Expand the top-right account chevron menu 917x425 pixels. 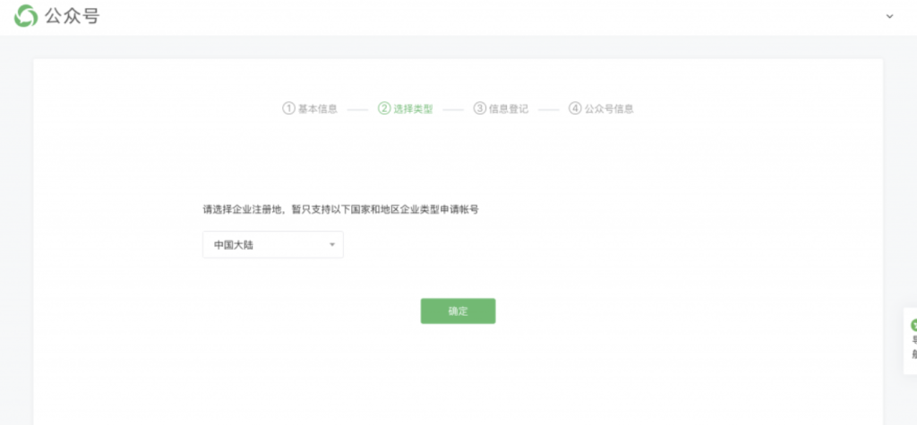889,16
